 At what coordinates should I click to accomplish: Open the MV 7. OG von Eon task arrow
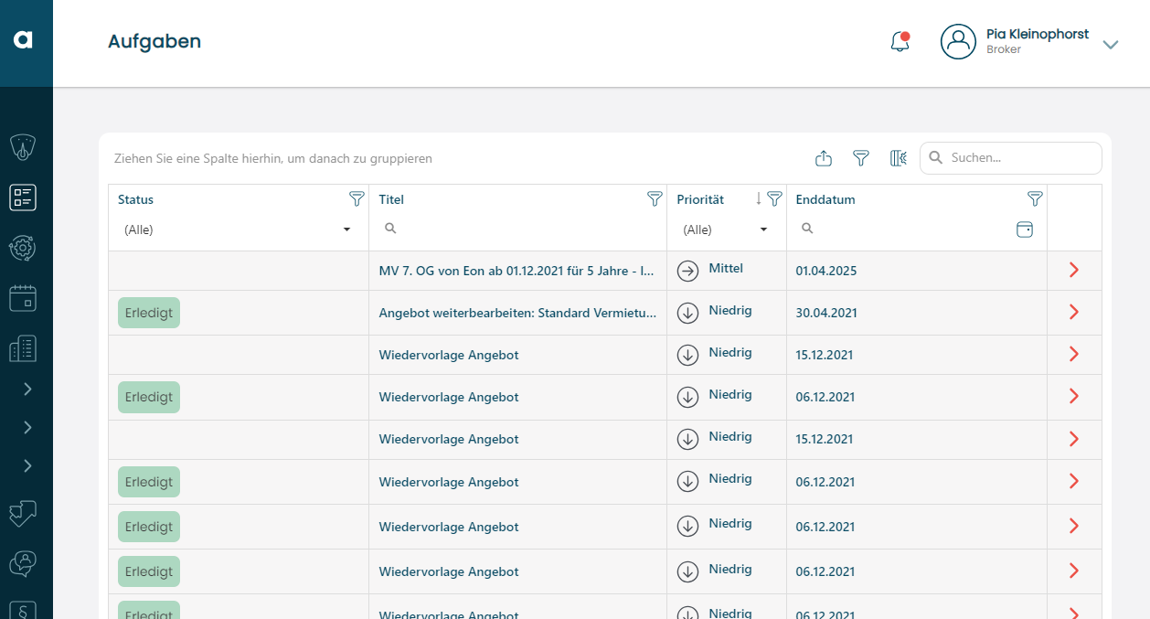tap(1074, 270)
